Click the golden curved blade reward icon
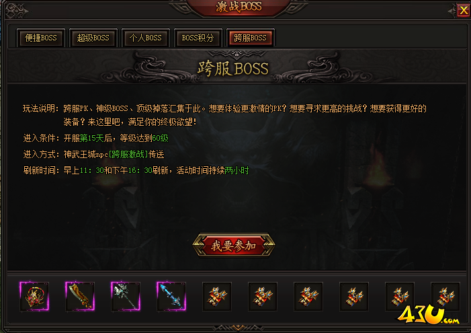Viewport: 471px width, 333px height. coord(80,296)
